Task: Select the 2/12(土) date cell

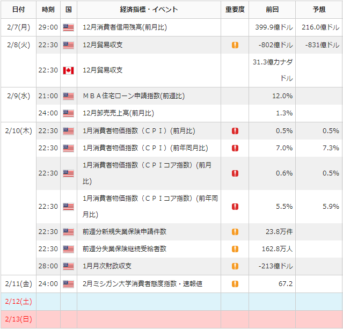Action: pos(18,302)
